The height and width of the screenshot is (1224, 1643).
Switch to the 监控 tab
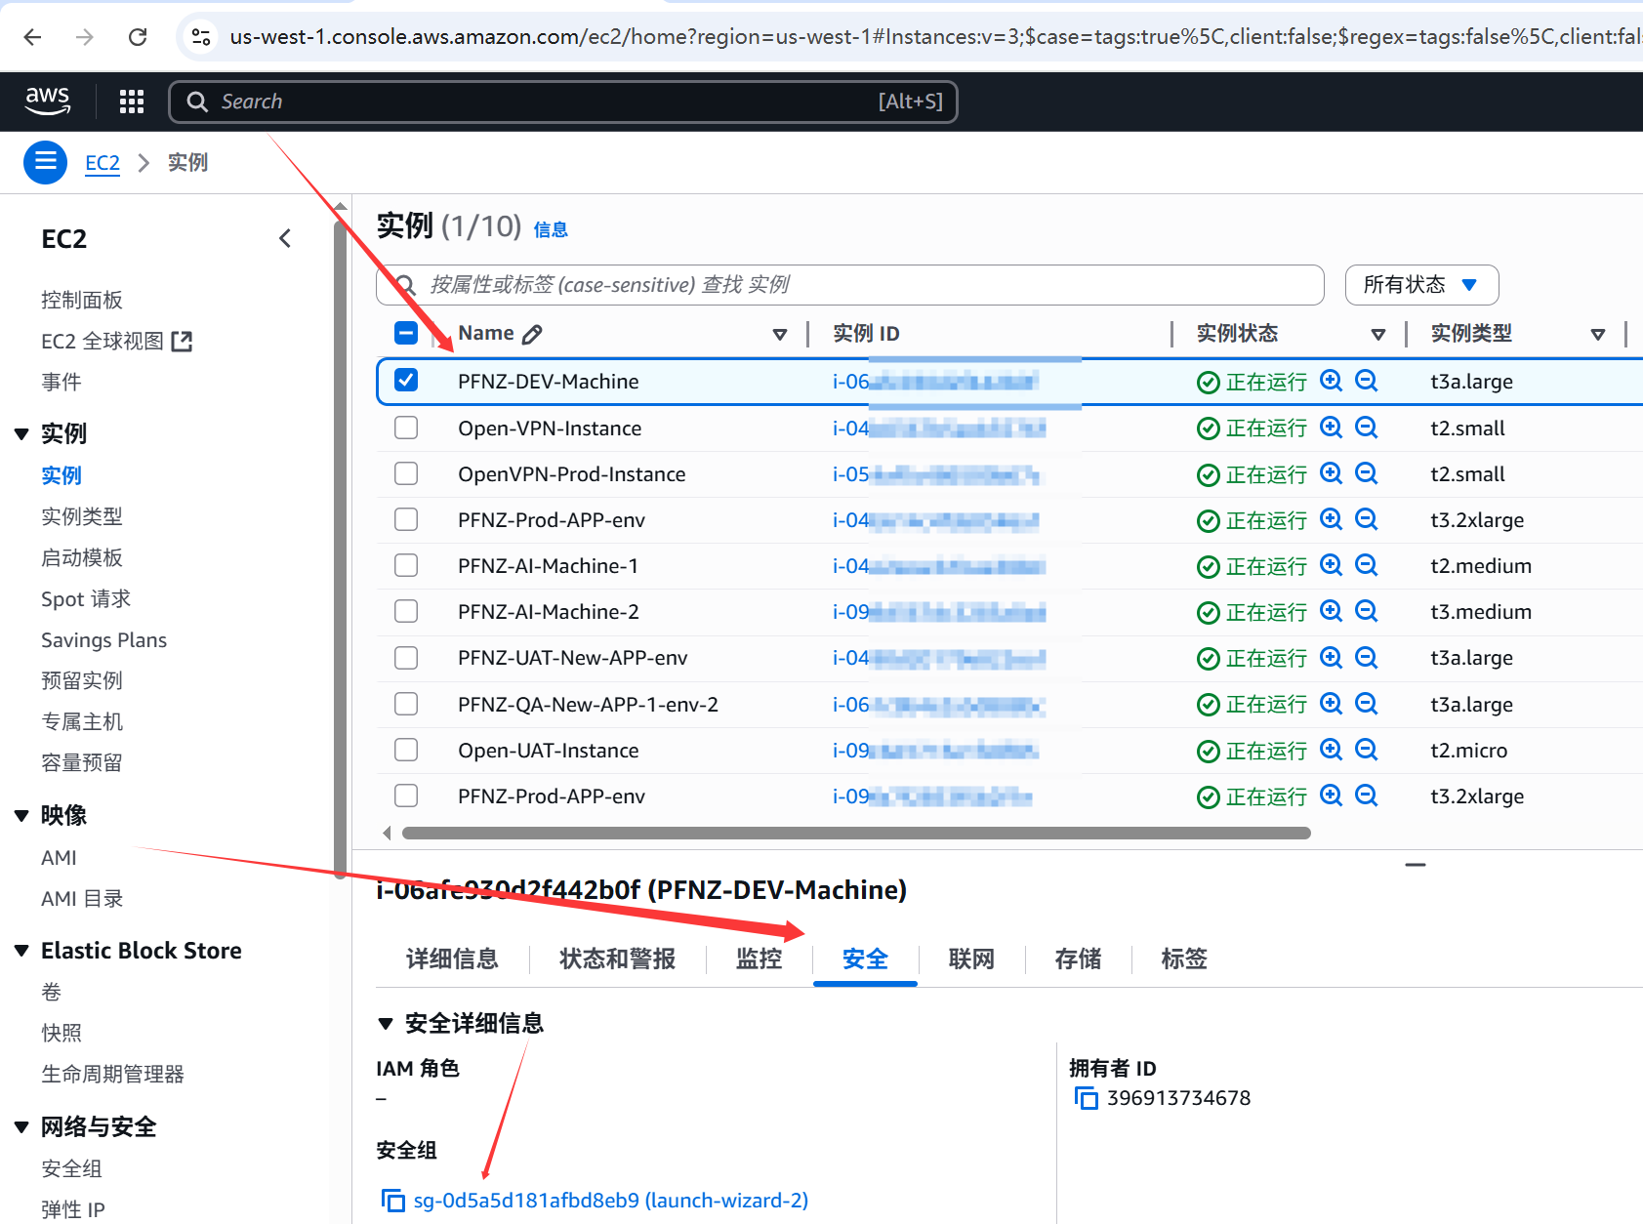tap(760, 959)
